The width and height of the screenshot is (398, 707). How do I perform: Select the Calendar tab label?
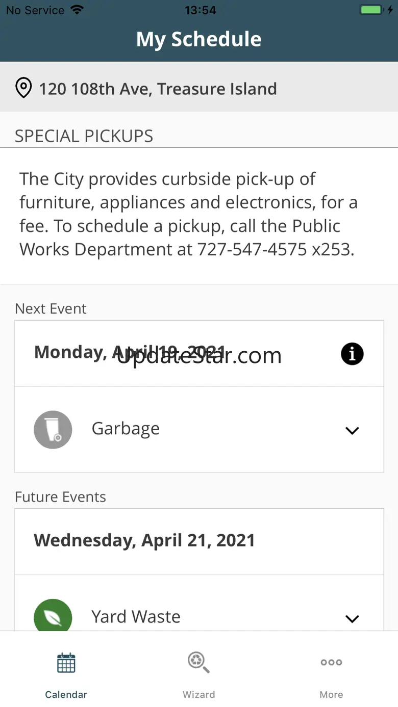tap(66, 694)
